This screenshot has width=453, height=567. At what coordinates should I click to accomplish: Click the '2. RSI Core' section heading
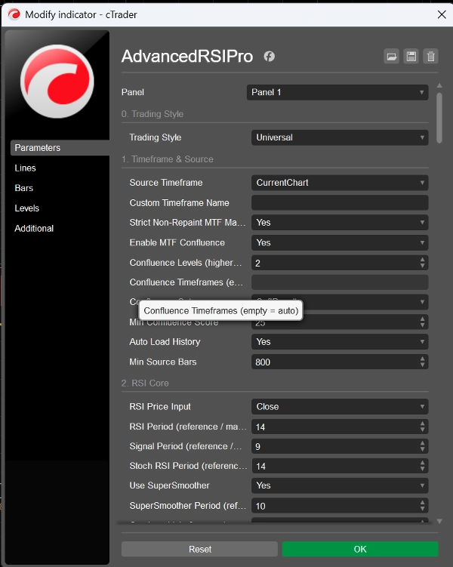[x=145, y=384]
